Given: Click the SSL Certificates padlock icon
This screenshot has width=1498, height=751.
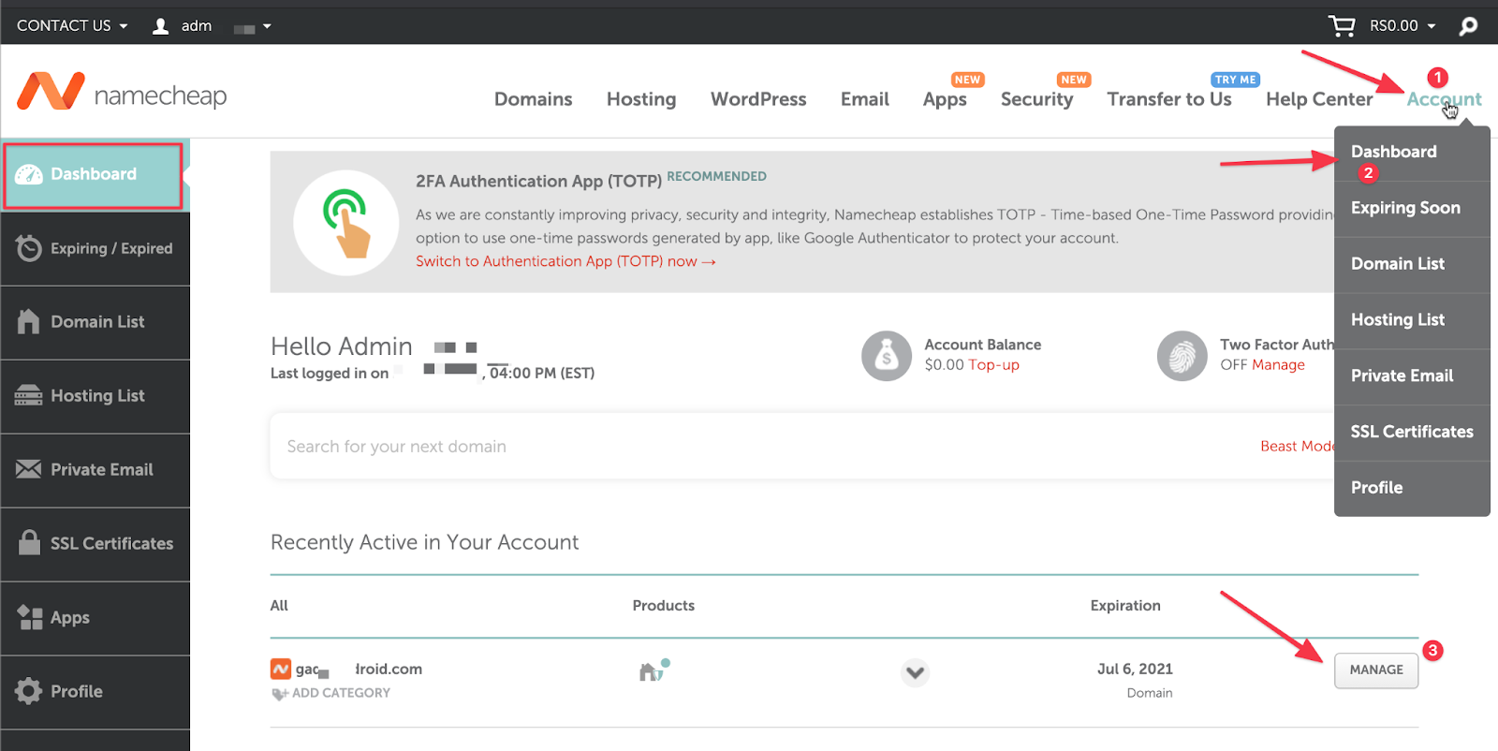Looking at the screenshot, I should [29, 542].
